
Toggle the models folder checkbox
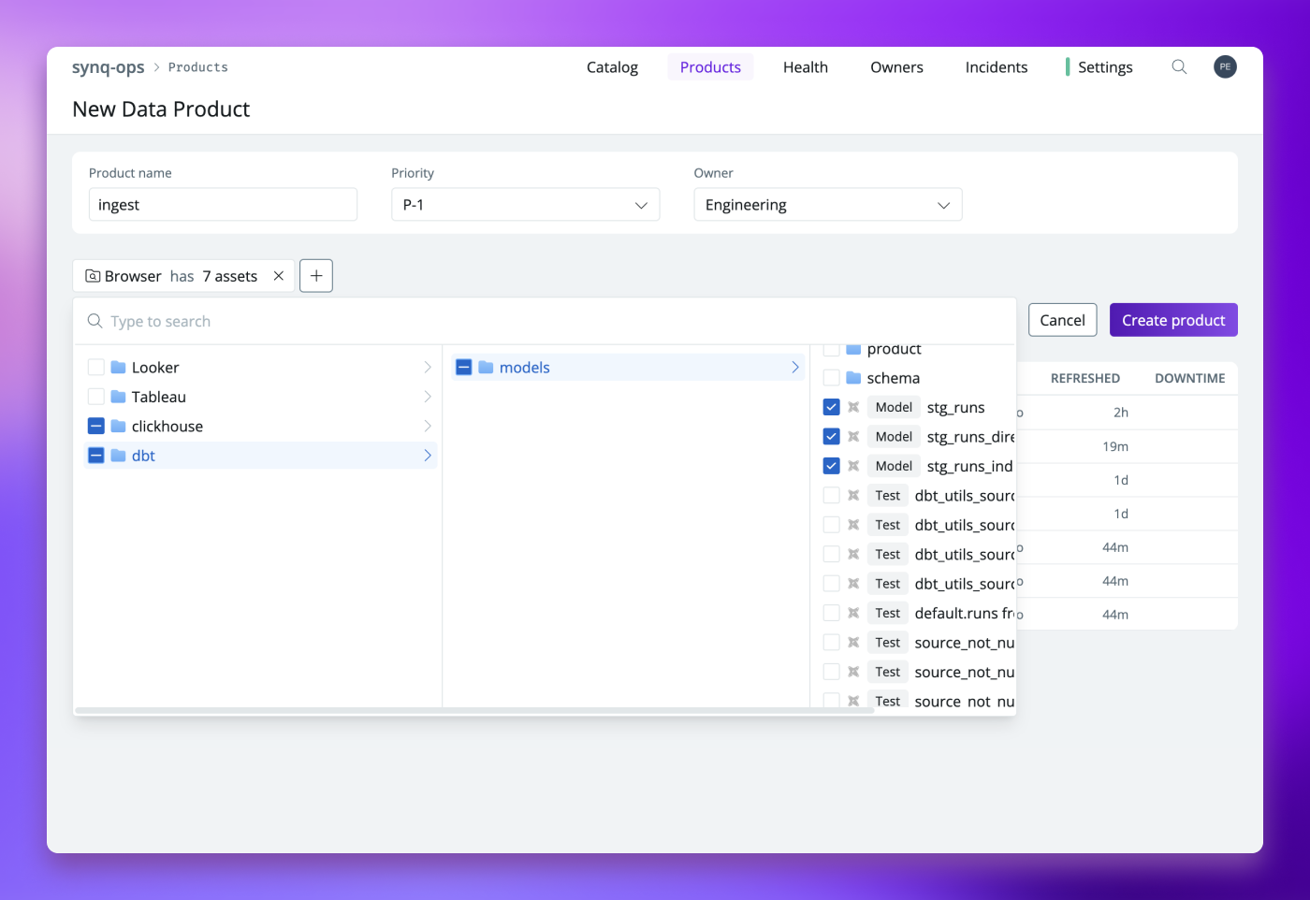tap(463, 367)
